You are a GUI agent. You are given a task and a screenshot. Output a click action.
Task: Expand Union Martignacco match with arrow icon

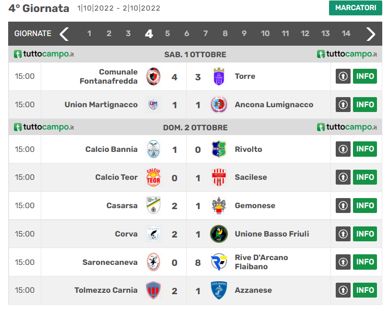pos(343,105)
